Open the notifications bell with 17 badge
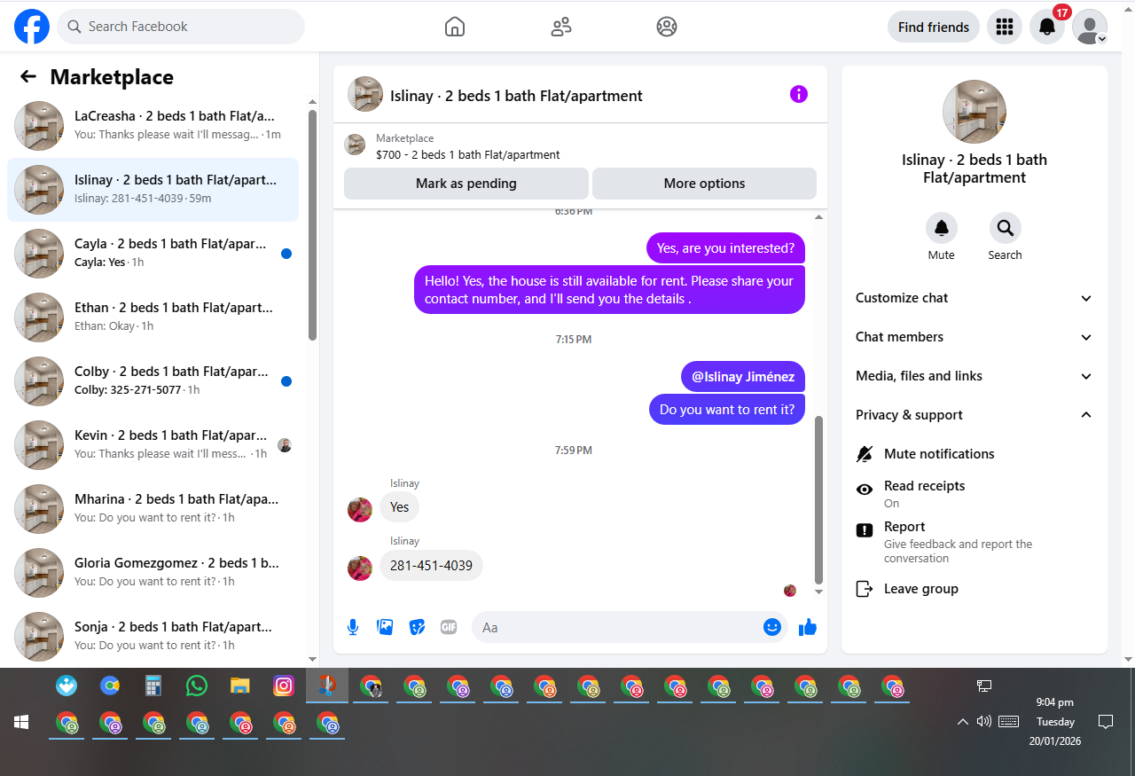1135x776 pixels. [x=1047, y=27]
